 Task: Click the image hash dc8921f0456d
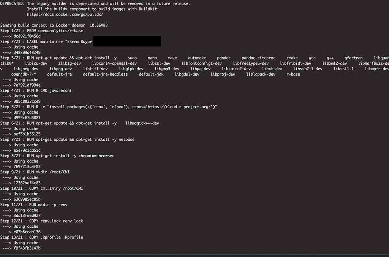point(27,36)
